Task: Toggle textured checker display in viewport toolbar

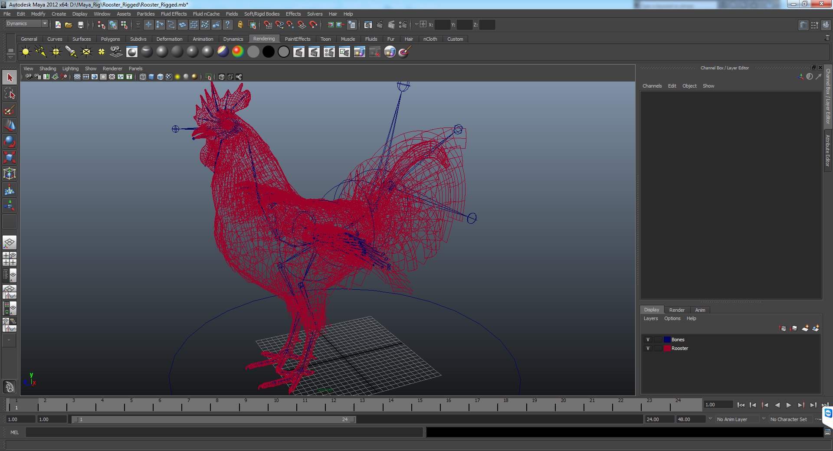Action: click(169, 77)
